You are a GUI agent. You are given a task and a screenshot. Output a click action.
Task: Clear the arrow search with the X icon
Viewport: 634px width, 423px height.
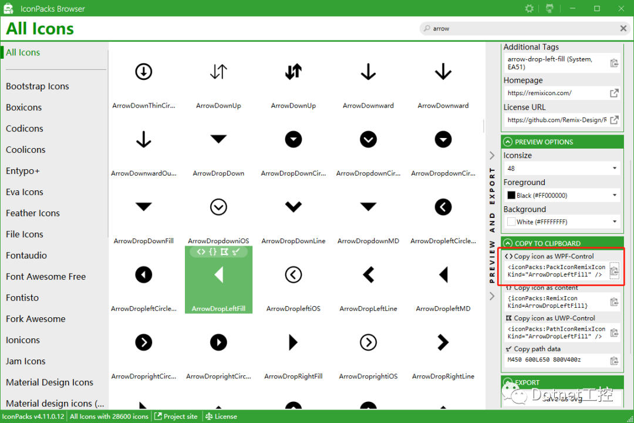[623, 28]
